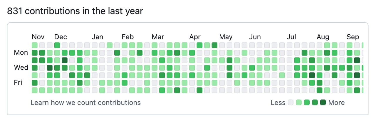
Task: Select the May month label
Action: pyautogui.click(x=226, y=37)
